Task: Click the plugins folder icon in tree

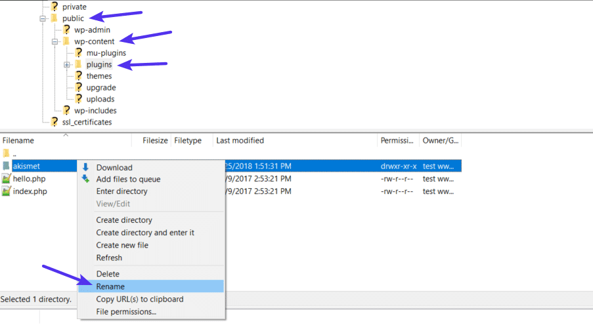Action: (x=78, y=64)
